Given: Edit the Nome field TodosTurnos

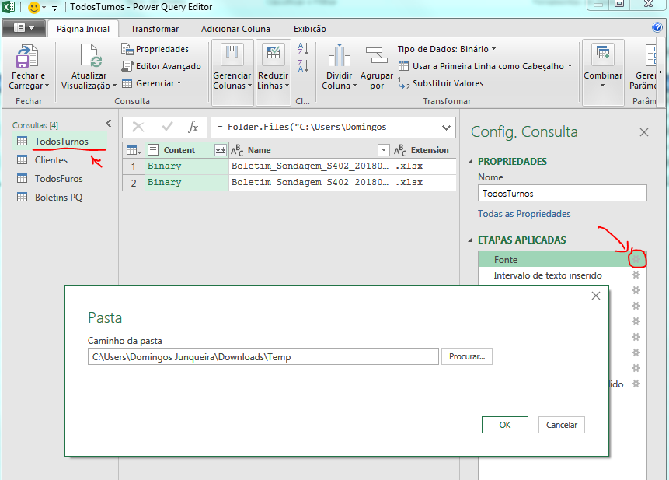Looking at the screenshot, I should [562, 194].
